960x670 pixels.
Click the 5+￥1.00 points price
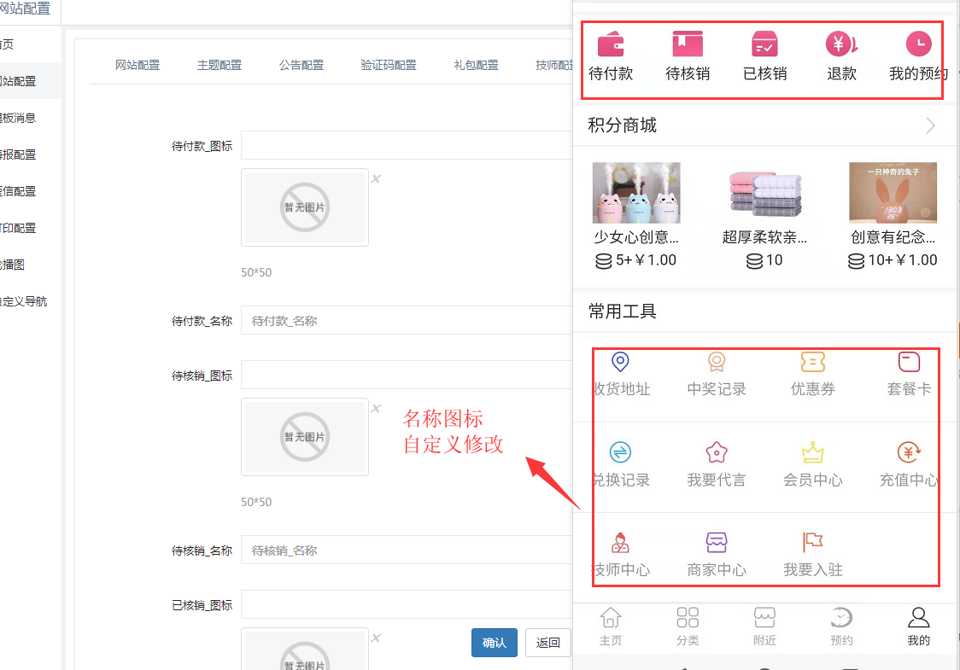pos(636,260)
